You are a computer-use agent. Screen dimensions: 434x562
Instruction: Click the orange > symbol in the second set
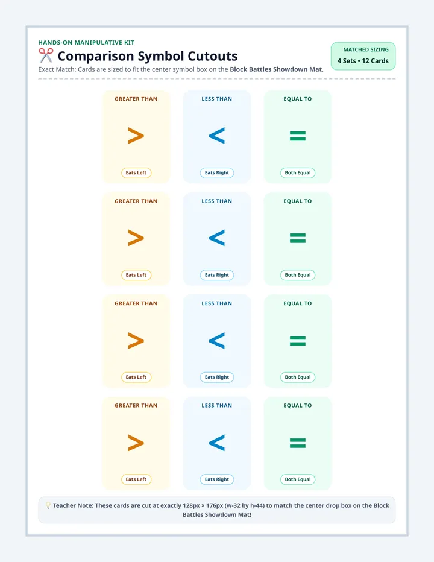point(136,238)
